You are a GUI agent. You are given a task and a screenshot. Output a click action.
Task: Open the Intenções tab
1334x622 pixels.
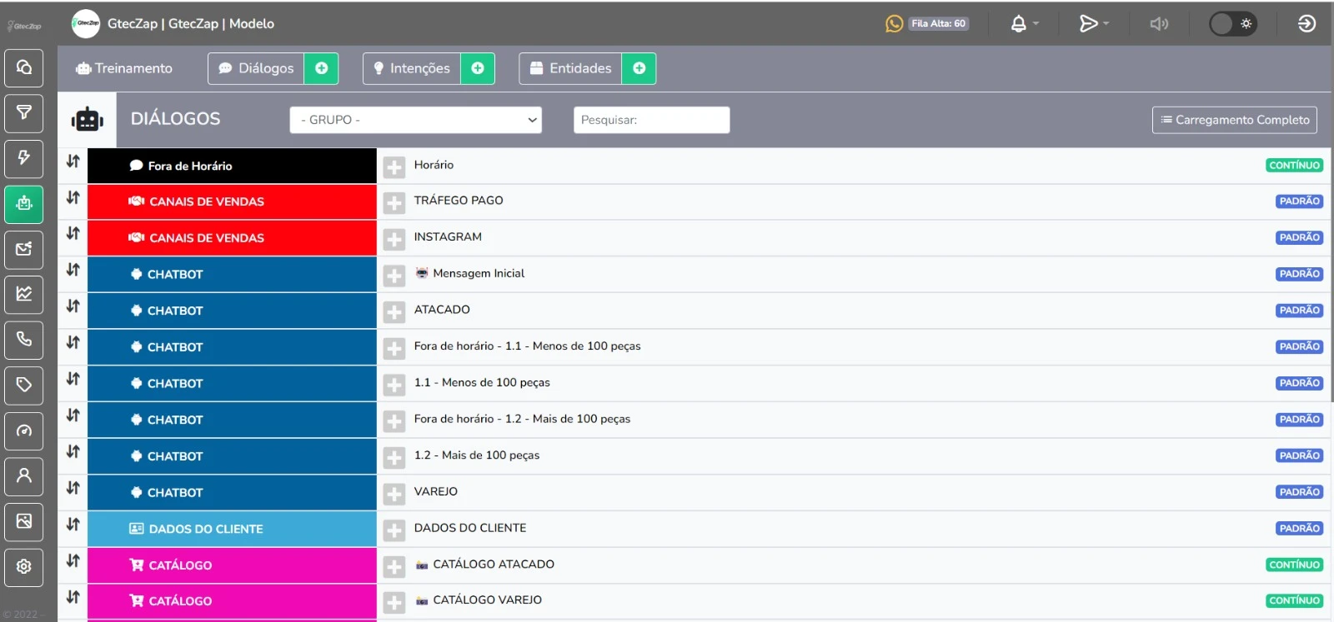click(x=412, y=68)
